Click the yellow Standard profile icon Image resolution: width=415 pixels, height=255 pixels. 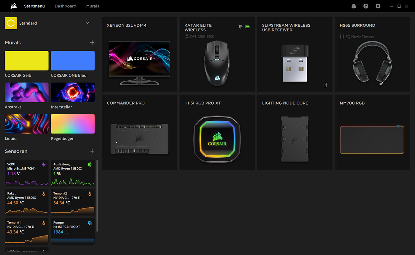(x=11, y=23)
